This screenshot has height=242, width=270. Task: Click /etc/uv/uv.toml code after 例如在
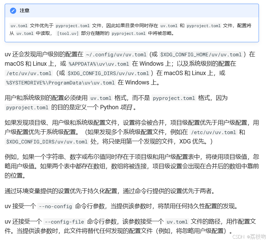[214, 132]
